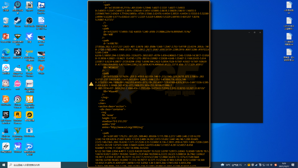Viewport: 298px width, 168px height.
Task: Launch DiskGenius from the desktop
Action: click(6, 101)
